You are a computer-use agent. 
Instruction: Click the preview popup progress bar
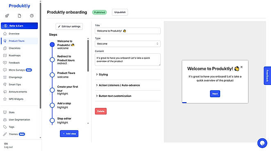pyautogui.click(x=184, y=103)
